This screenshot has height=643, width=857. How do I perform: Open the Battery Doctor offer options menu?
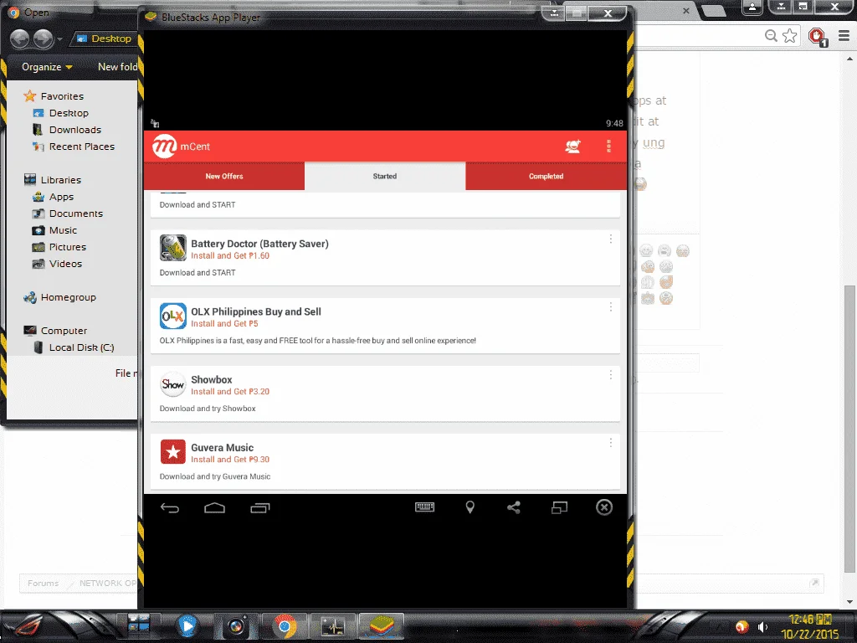pyautogui.click(x=610, y=239)
